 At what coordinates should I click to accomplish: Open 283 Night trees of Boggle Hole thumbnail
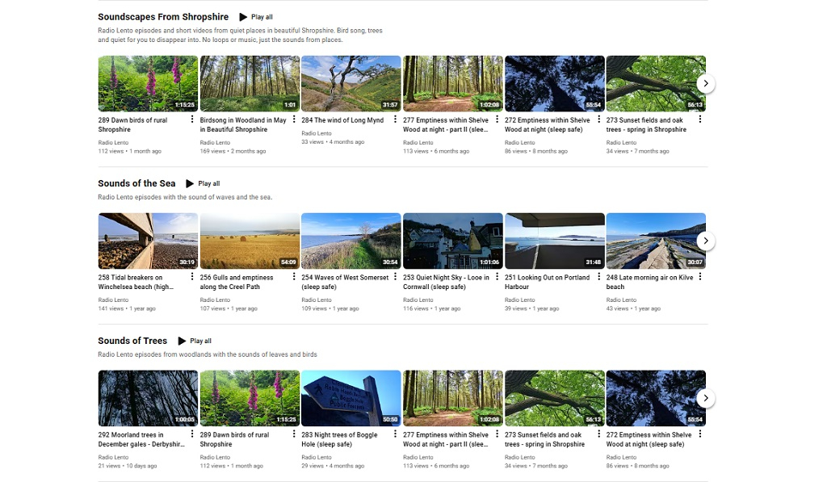[x=351, y=398]
